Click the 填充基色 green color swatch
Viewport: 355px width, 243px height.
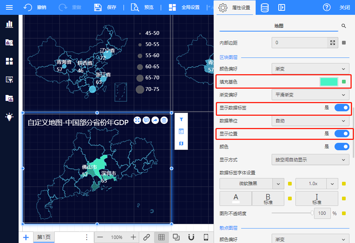pos(329,82)
